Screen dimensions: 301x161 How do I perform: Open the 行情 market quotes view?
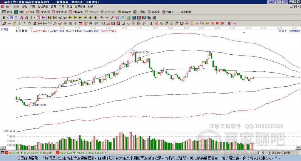coord(7,12)
